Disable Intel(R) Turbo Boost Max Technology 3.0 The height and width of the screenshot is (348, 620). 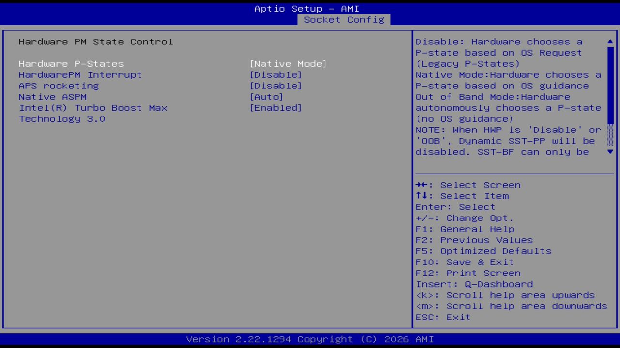(276, 108)
